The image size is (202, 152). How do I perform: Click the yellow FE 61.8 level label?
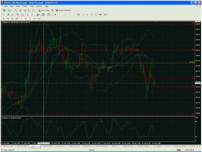192,62
